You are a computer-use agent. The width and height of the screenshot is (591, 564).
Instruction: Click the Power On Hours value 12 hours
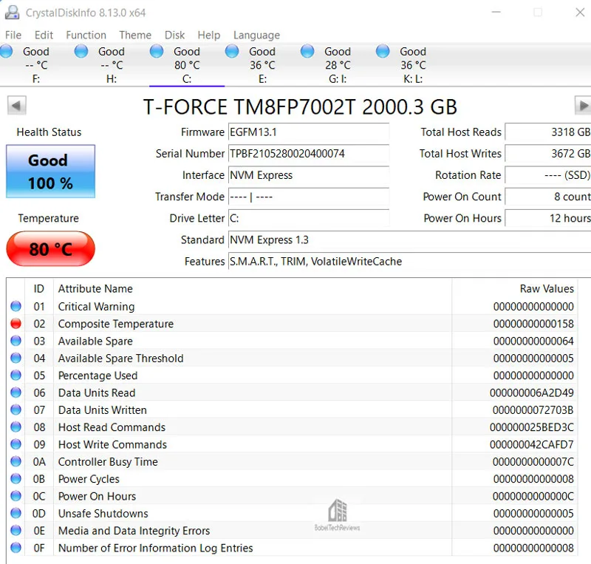(x=548, y=219)
